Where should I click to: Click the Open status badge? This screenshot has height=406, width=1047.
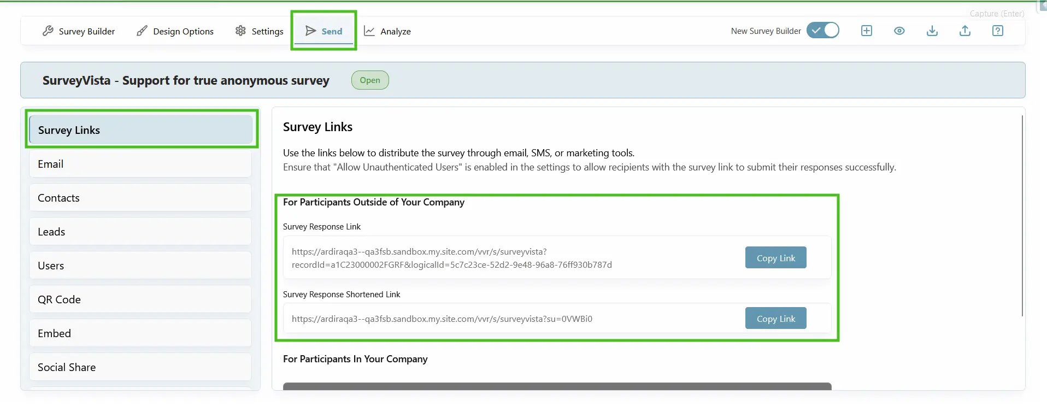pos(370,80)
